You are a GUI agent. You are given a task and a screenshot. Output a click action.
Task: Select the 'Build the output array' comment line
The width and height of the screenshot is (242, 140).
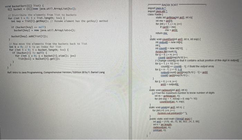[187, 66]
